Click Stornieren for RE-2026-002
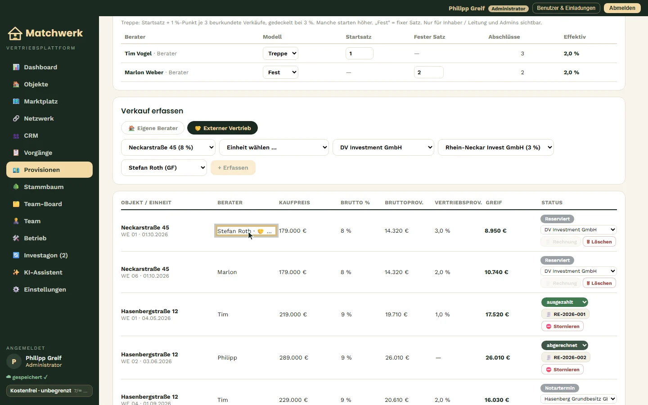Image resolution: width=648 pixels, height=405 pixels. tap(562, 369)
